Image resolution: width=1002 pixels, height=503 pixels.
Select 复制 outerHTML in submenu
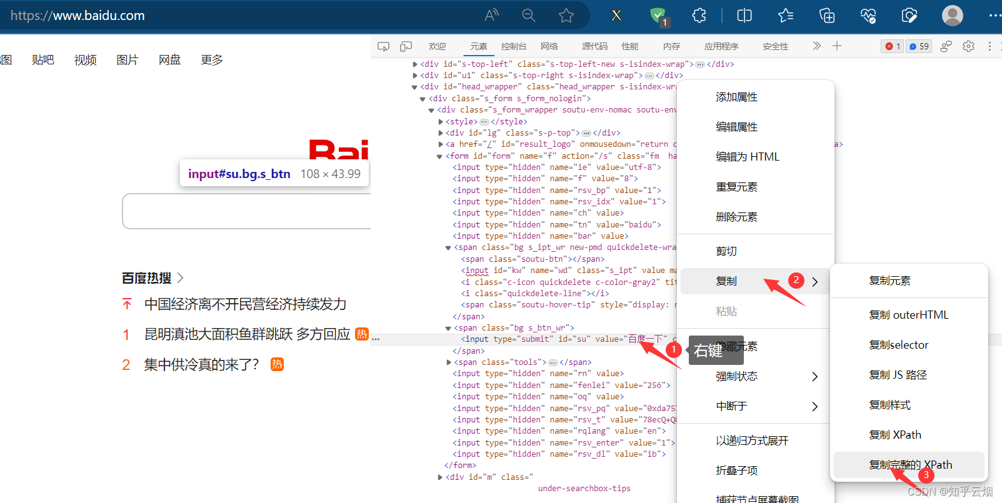point(909,315)
